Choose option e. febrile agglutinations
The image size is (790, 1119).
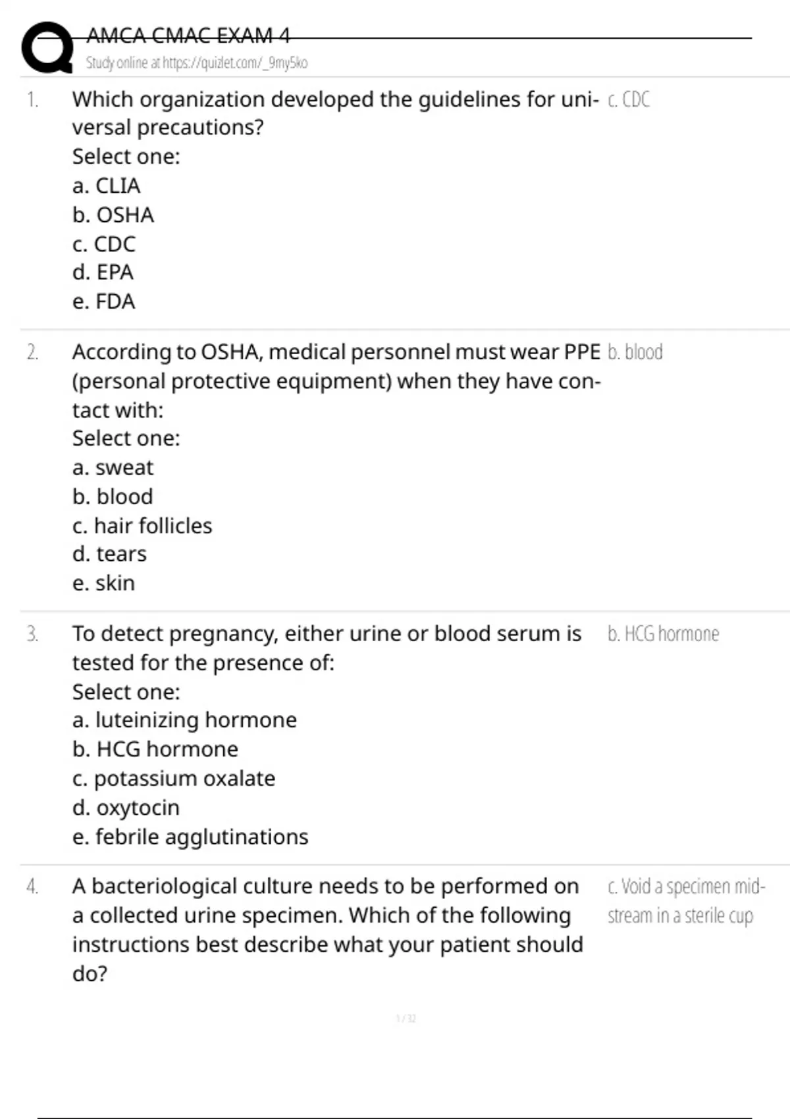pos(190,837)
